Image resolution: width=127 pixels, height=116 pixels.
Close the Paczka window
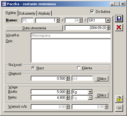click(123, 4)
